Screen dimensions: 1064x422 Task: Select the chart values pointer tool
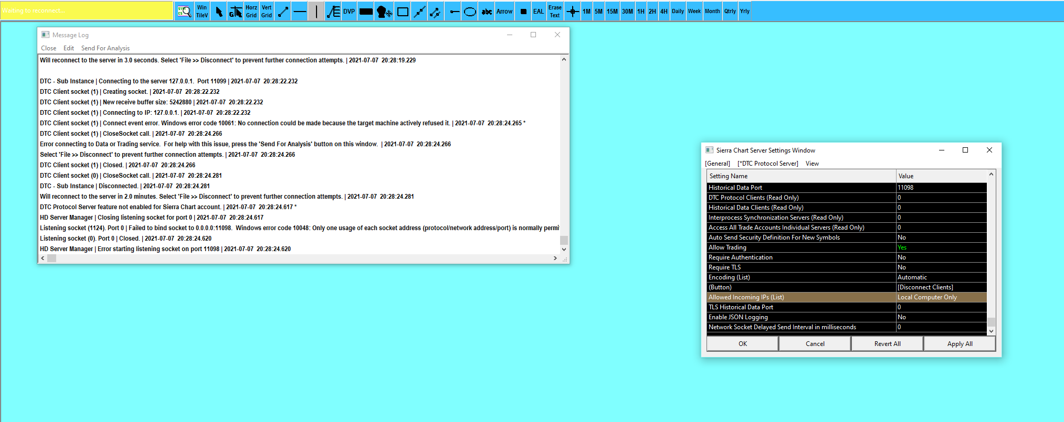235,11
